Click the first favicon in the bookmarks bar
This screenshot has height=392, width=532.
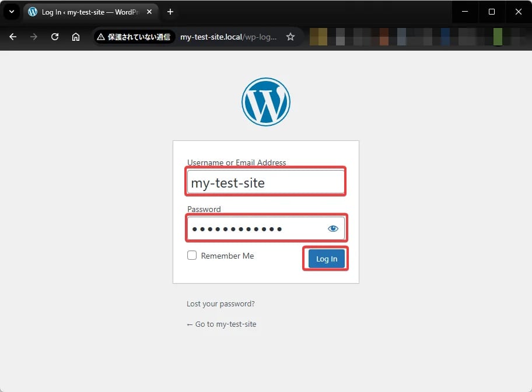tap(318, 37)
